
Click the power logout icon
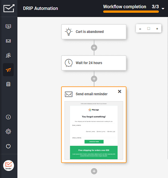(8, 146)
